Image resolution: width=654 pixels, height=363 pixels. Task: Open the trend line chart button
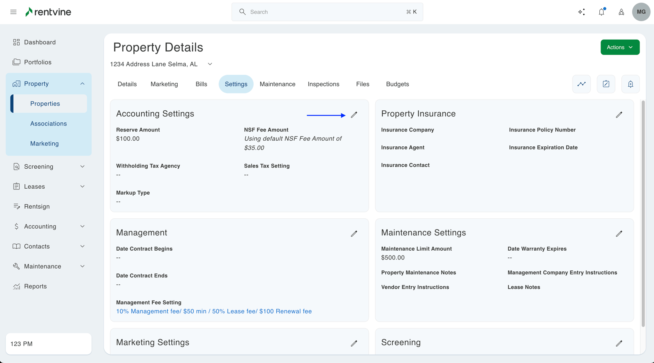click(581, 84)
